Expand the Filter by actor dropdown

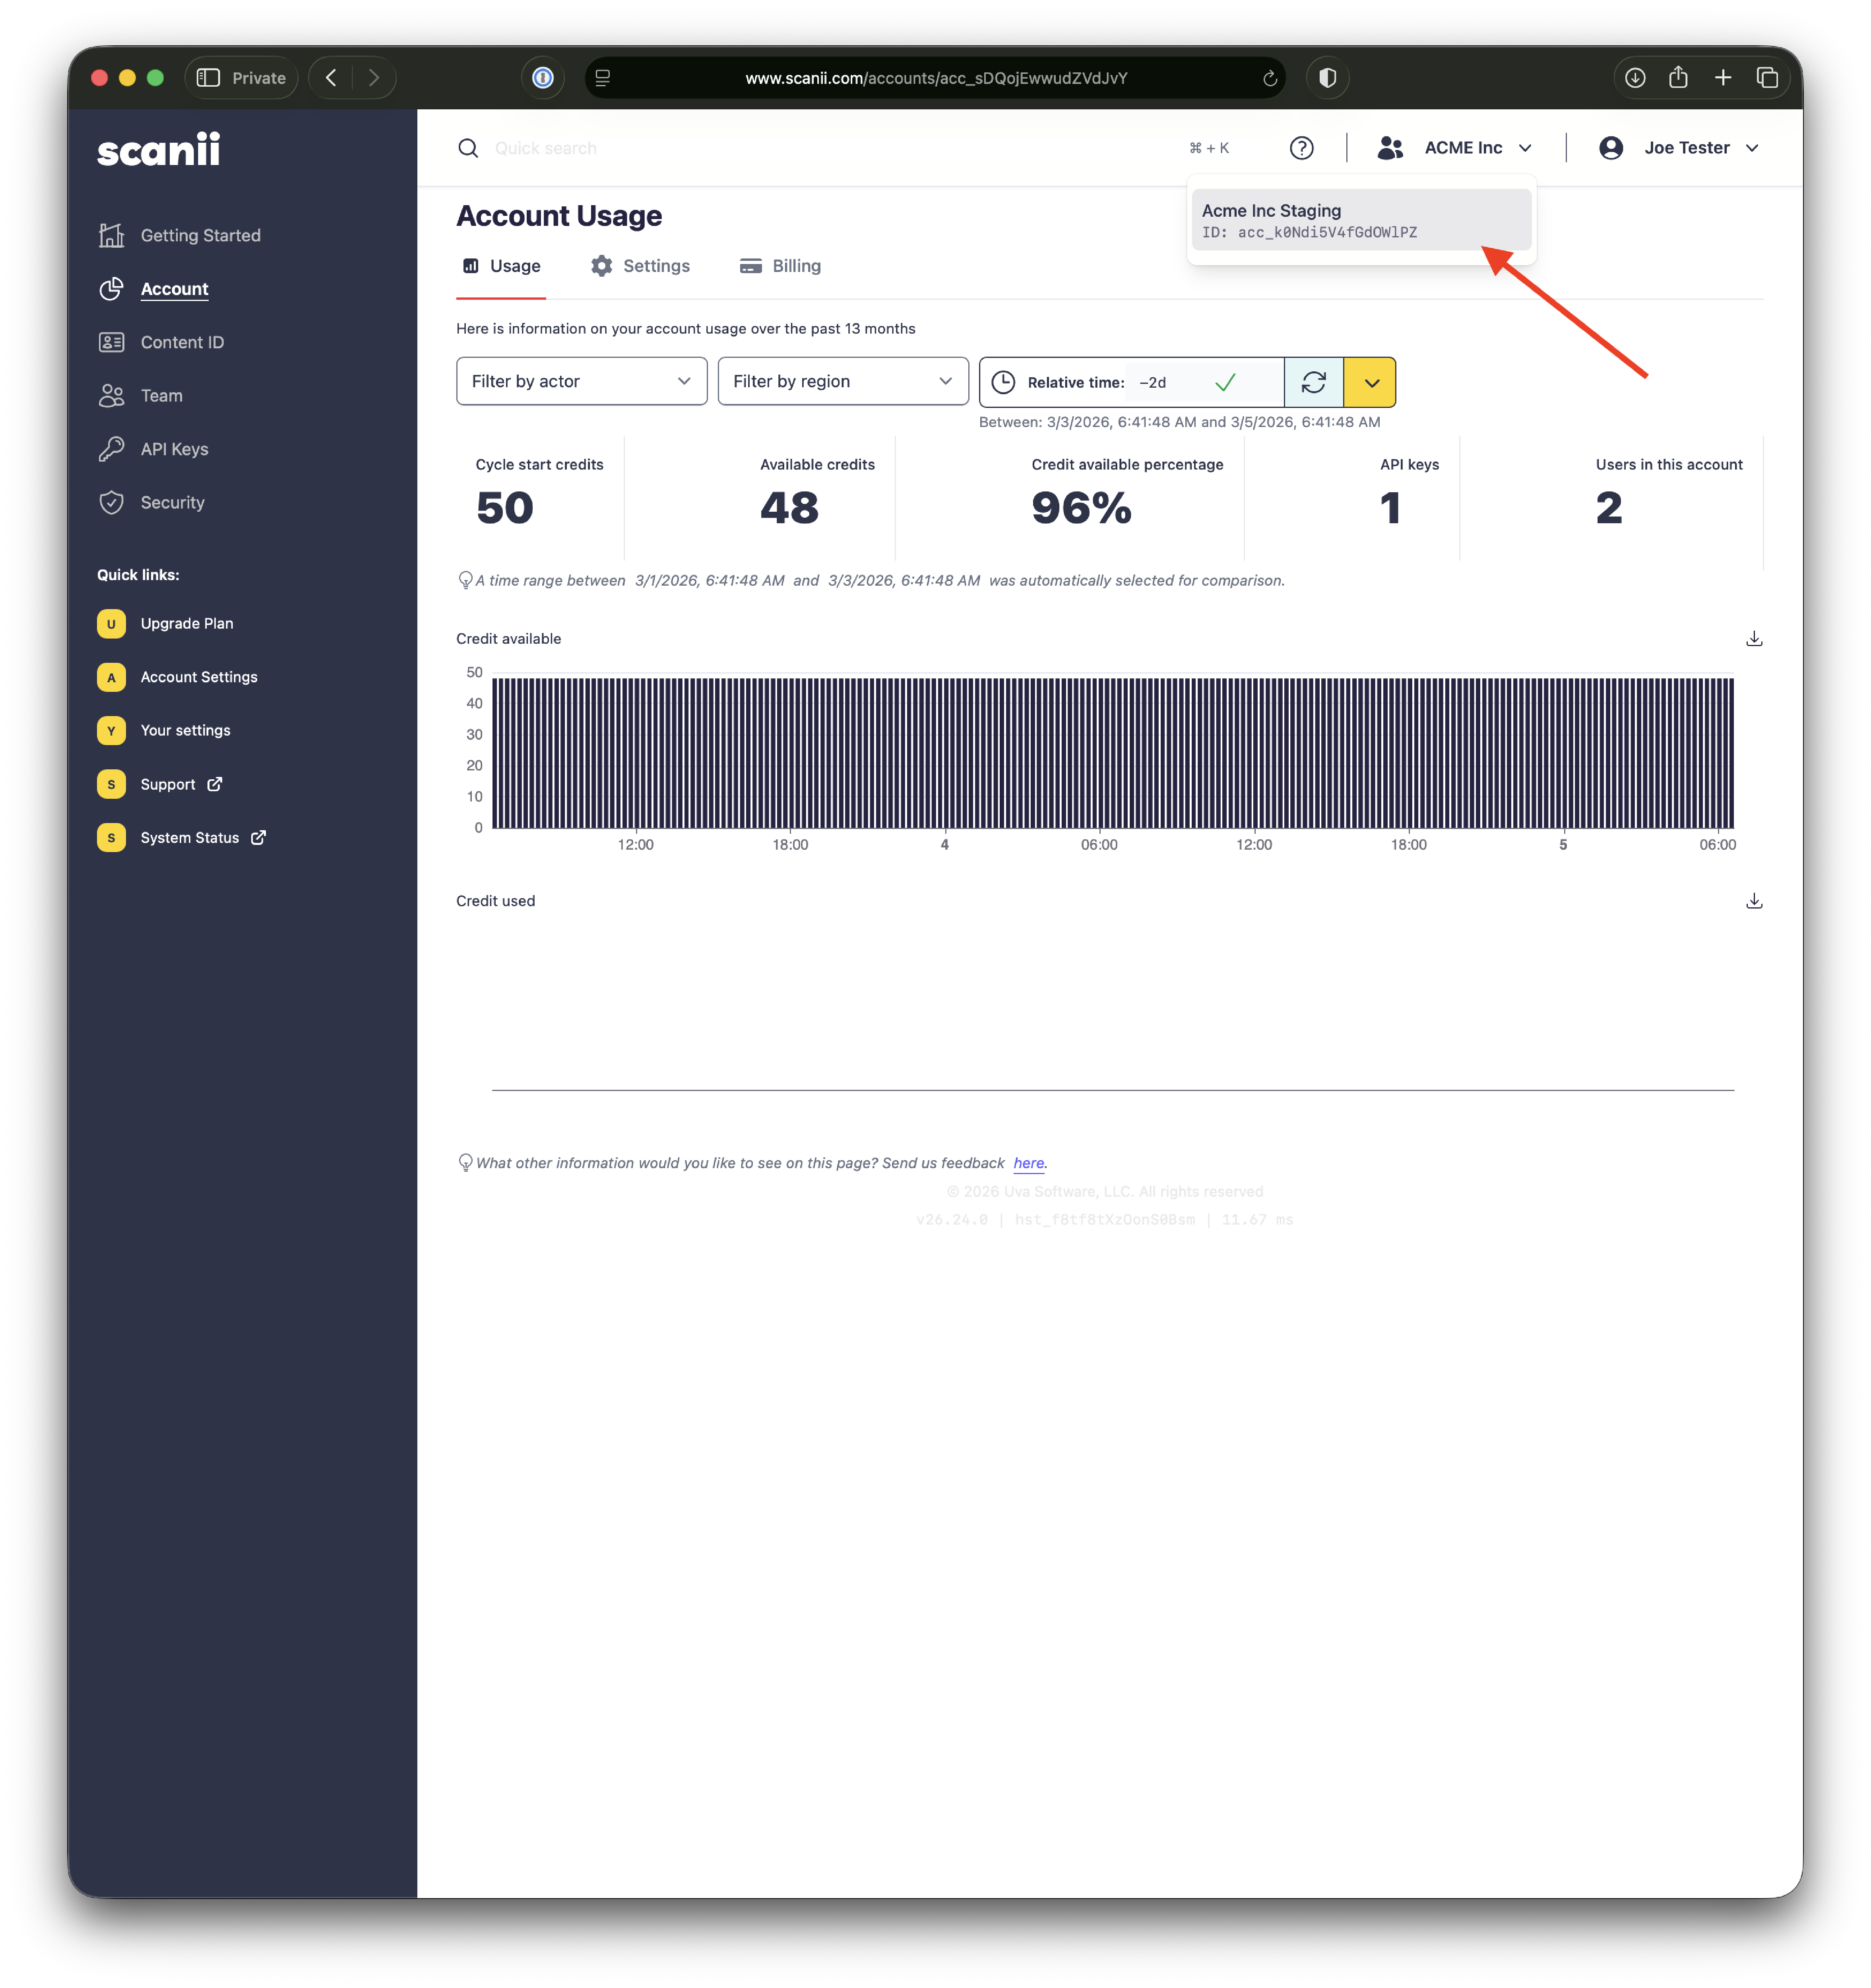click(581, 381)
